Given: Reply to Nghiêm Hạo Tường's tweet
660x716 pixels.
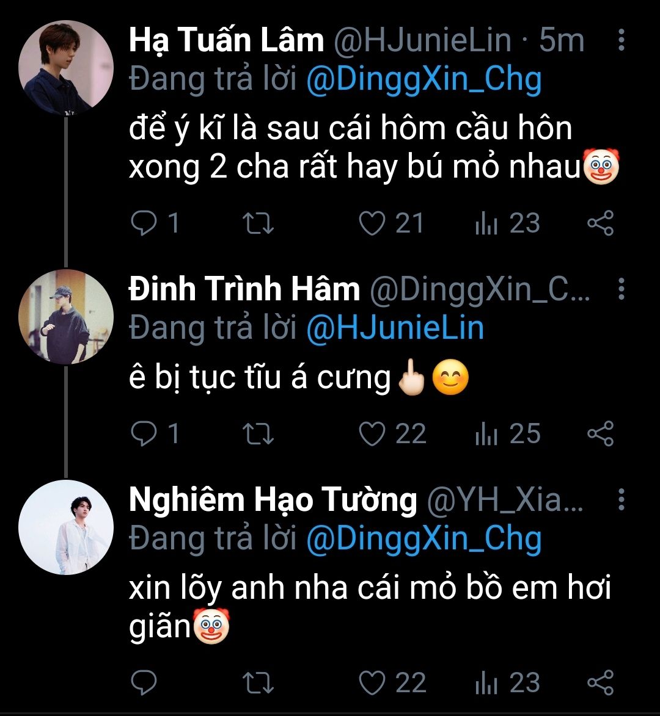Looking at the screenshot, I should tap(145, 682).
